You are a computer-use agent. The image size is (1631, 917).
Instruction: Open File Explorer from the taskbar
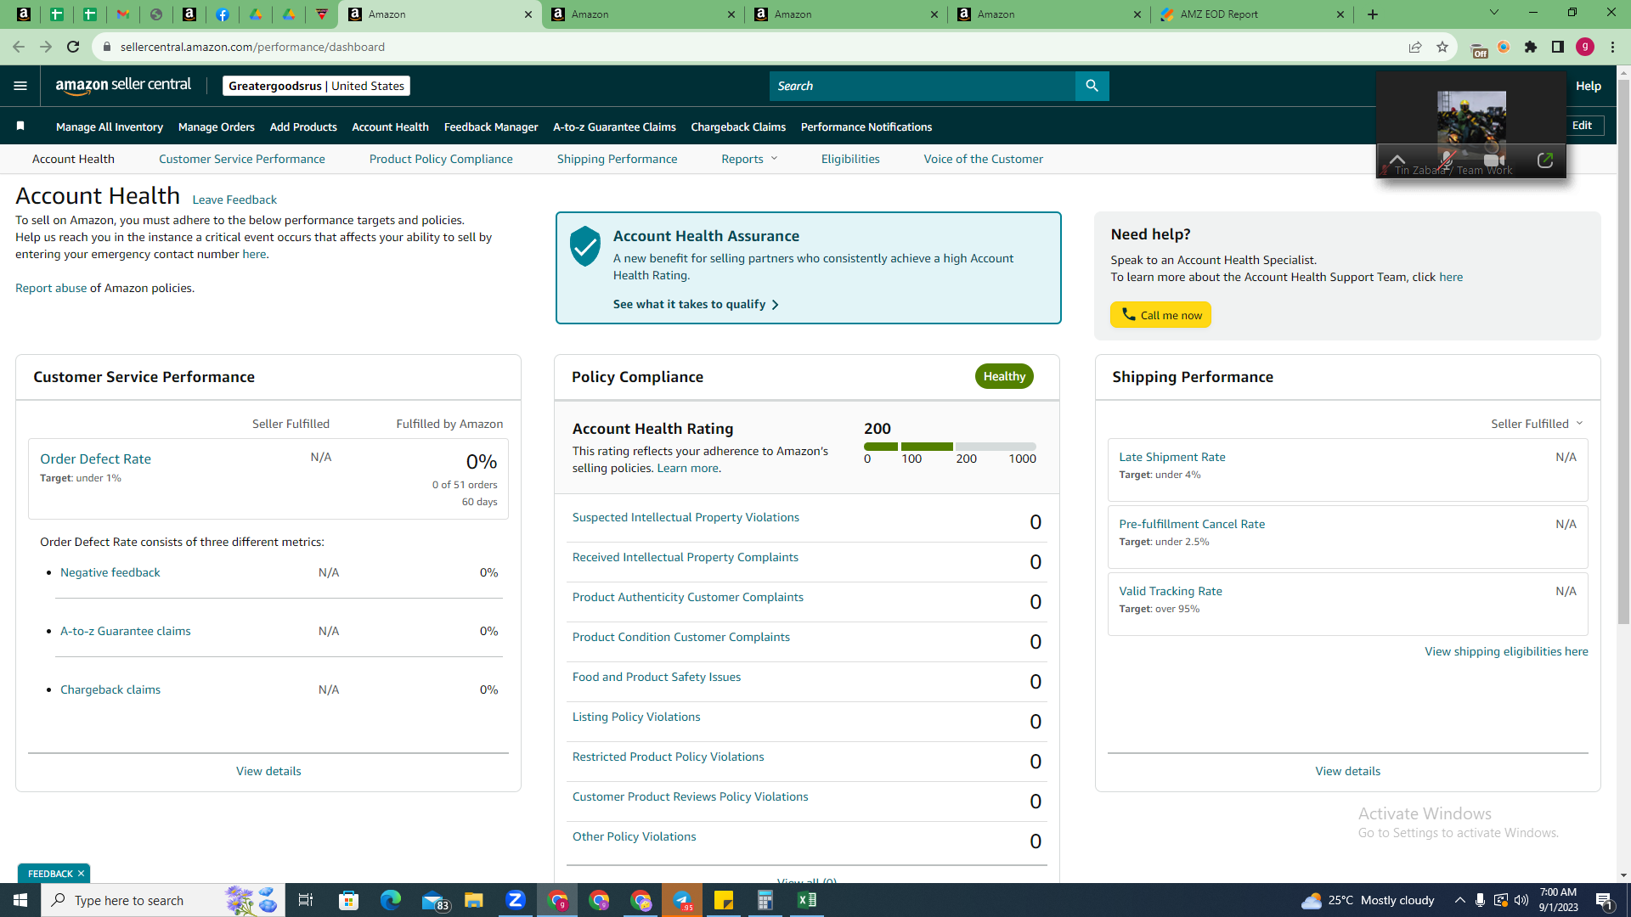[x=474, y=900]
